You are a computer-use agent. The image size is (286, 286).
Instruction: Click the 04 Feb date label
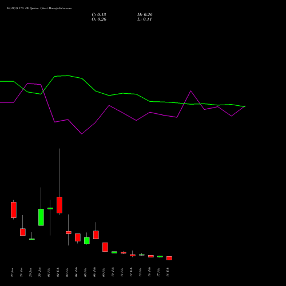[x=77, y=272]
